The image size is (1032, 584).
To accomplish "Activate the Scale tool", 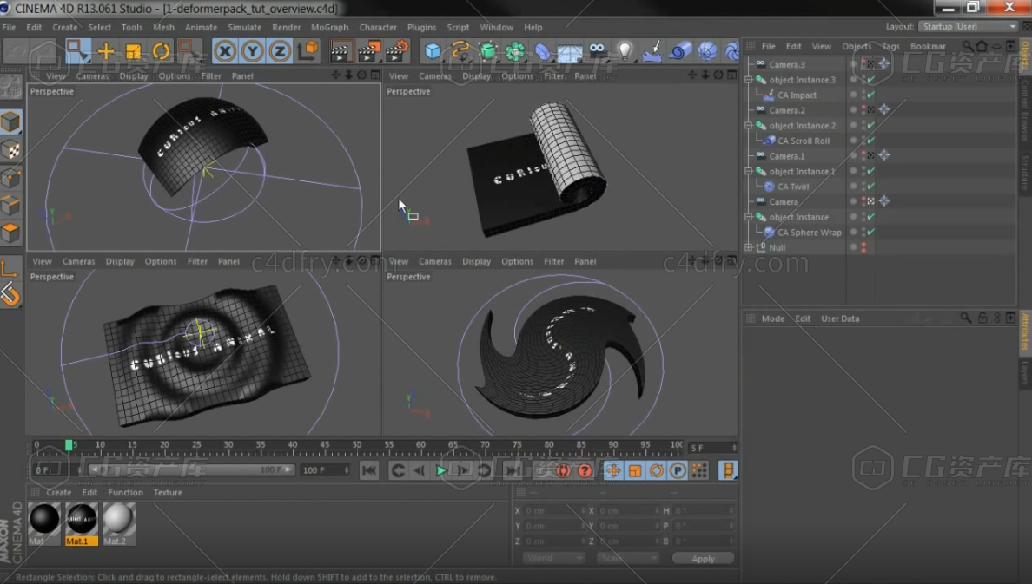I will (x=133, y=50).
